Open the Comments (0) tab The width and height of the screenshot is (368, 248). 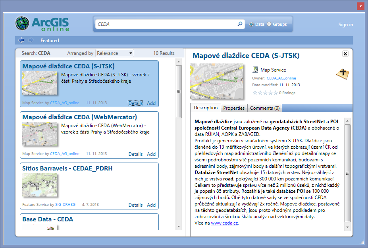[265, 108]
